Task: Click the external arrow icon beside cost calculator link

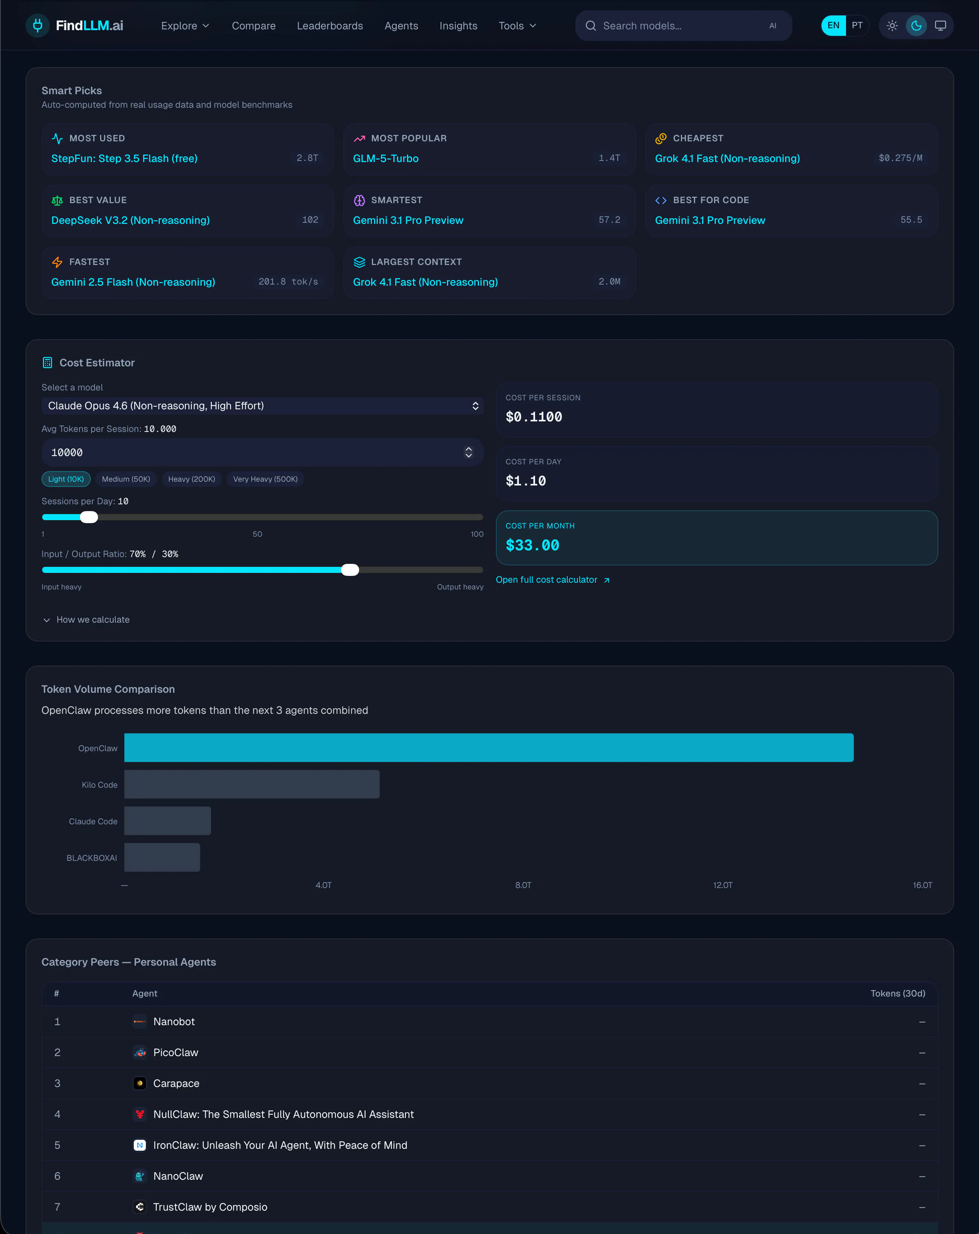Action: 607,580
